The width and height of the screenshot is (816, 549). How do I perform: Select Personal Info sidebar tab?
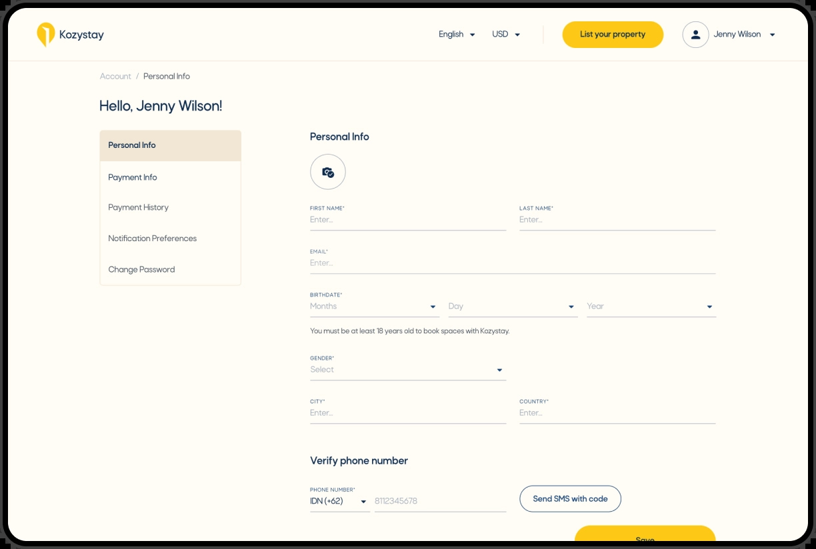click(x=171, y=145)
